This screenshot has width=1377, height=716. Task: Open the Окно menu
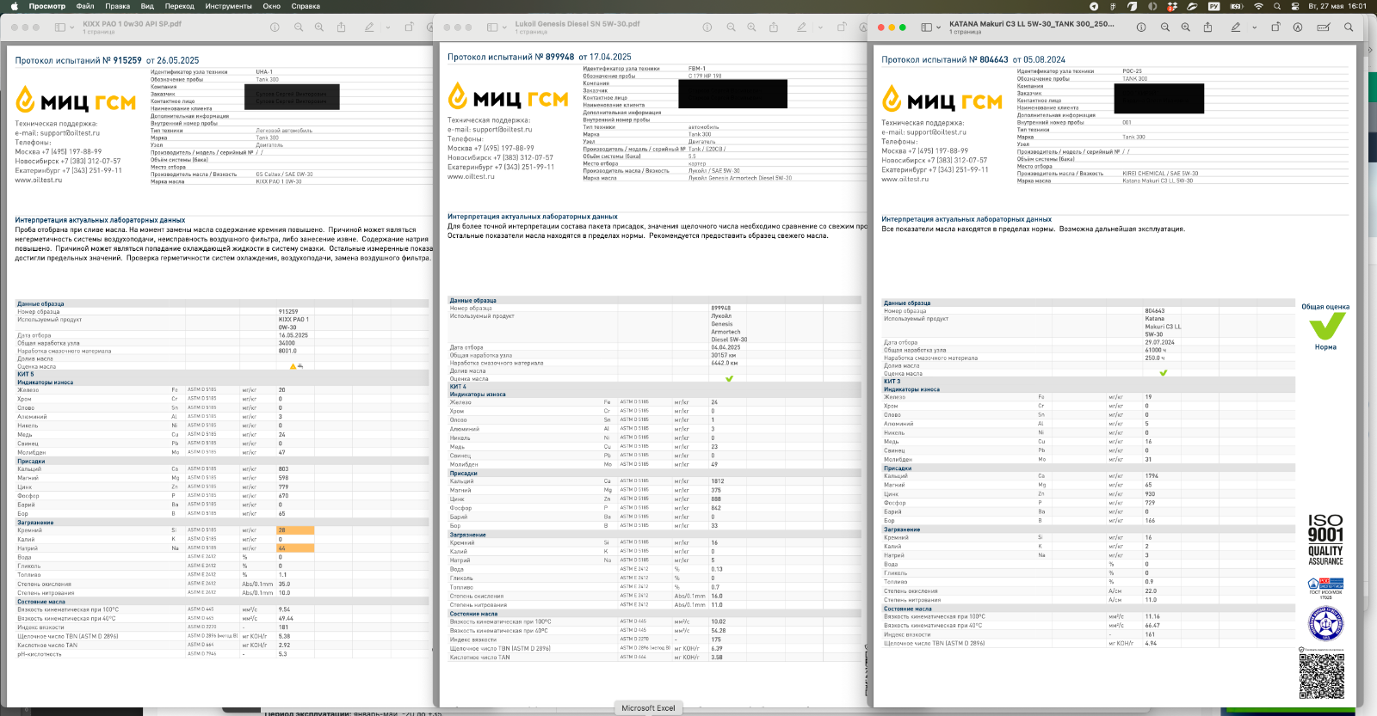(271, 6)
